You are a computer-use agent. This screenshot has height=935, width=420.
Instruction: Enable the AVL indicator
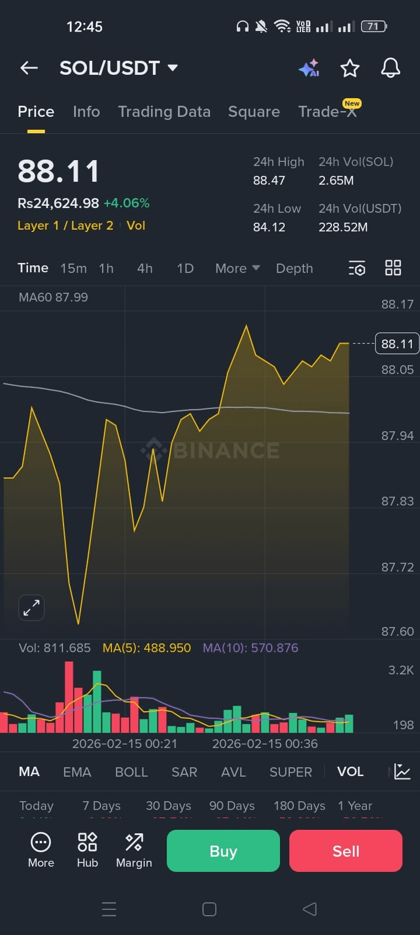coord(233,772)
